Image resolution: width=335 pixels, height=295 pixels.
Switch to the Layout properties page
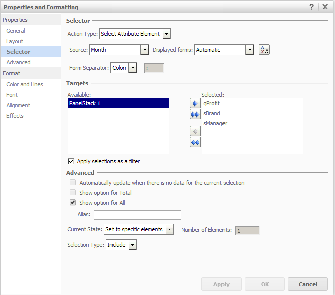click(x=15, y=41)
